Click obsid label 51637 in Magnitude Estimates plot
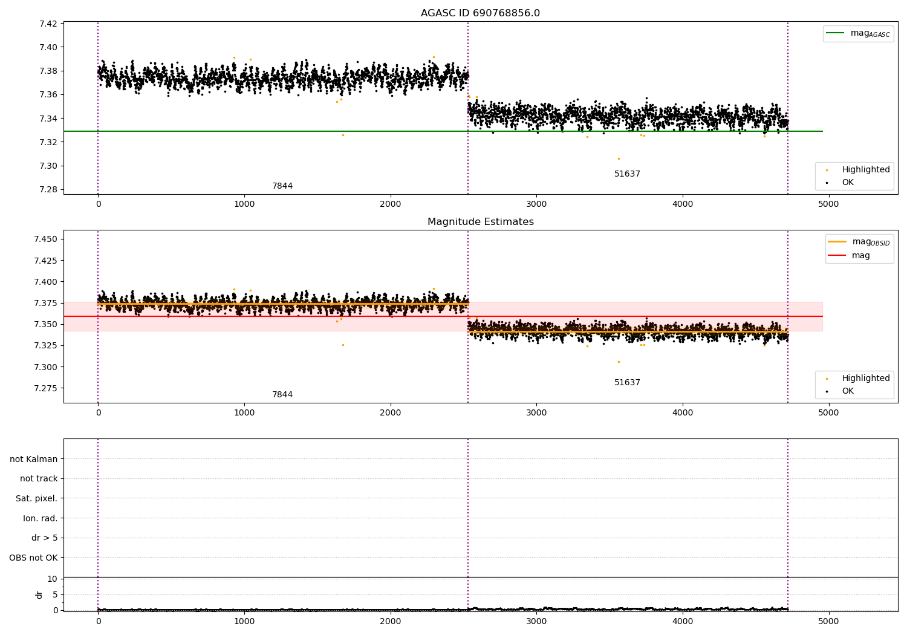The width and height of the screenshot is (907, 635). click(x=627, y=383)
